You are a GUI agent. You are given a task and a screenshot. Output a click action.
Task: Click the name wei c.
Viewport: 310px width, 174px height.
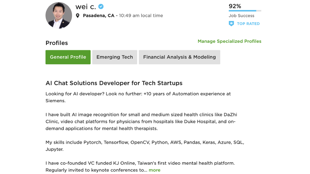tap(85, 7)
